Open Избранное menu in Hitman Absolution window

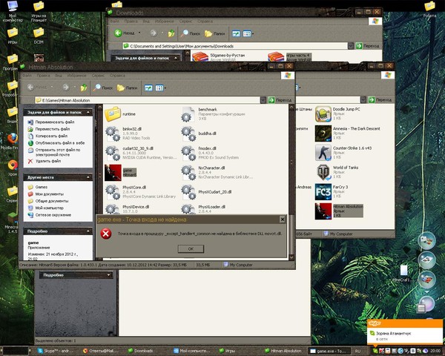pos(76,76)
